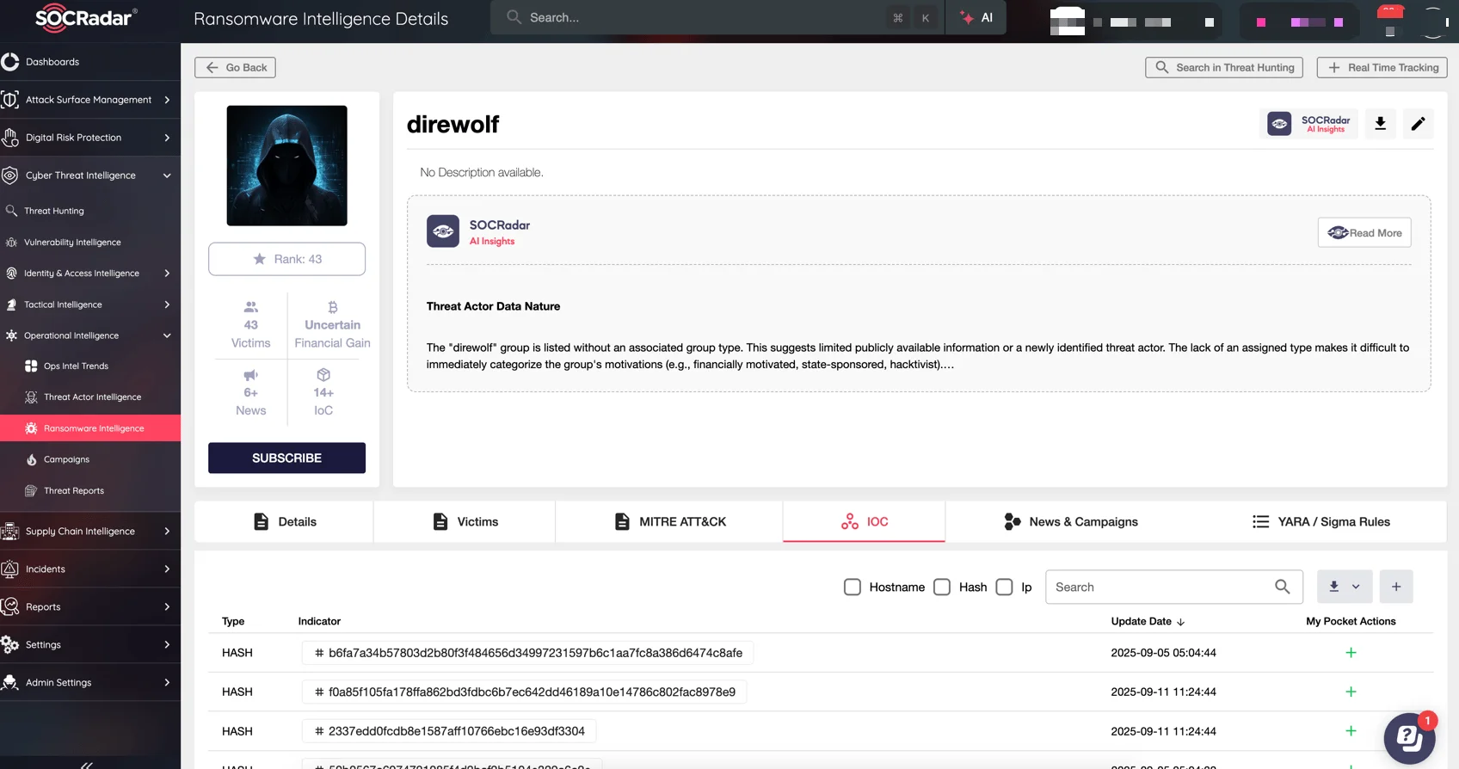The width and height of the screenshot is (1459, 769).
Task: Click the AI sparkle button in header
Action: coord(976,17)
